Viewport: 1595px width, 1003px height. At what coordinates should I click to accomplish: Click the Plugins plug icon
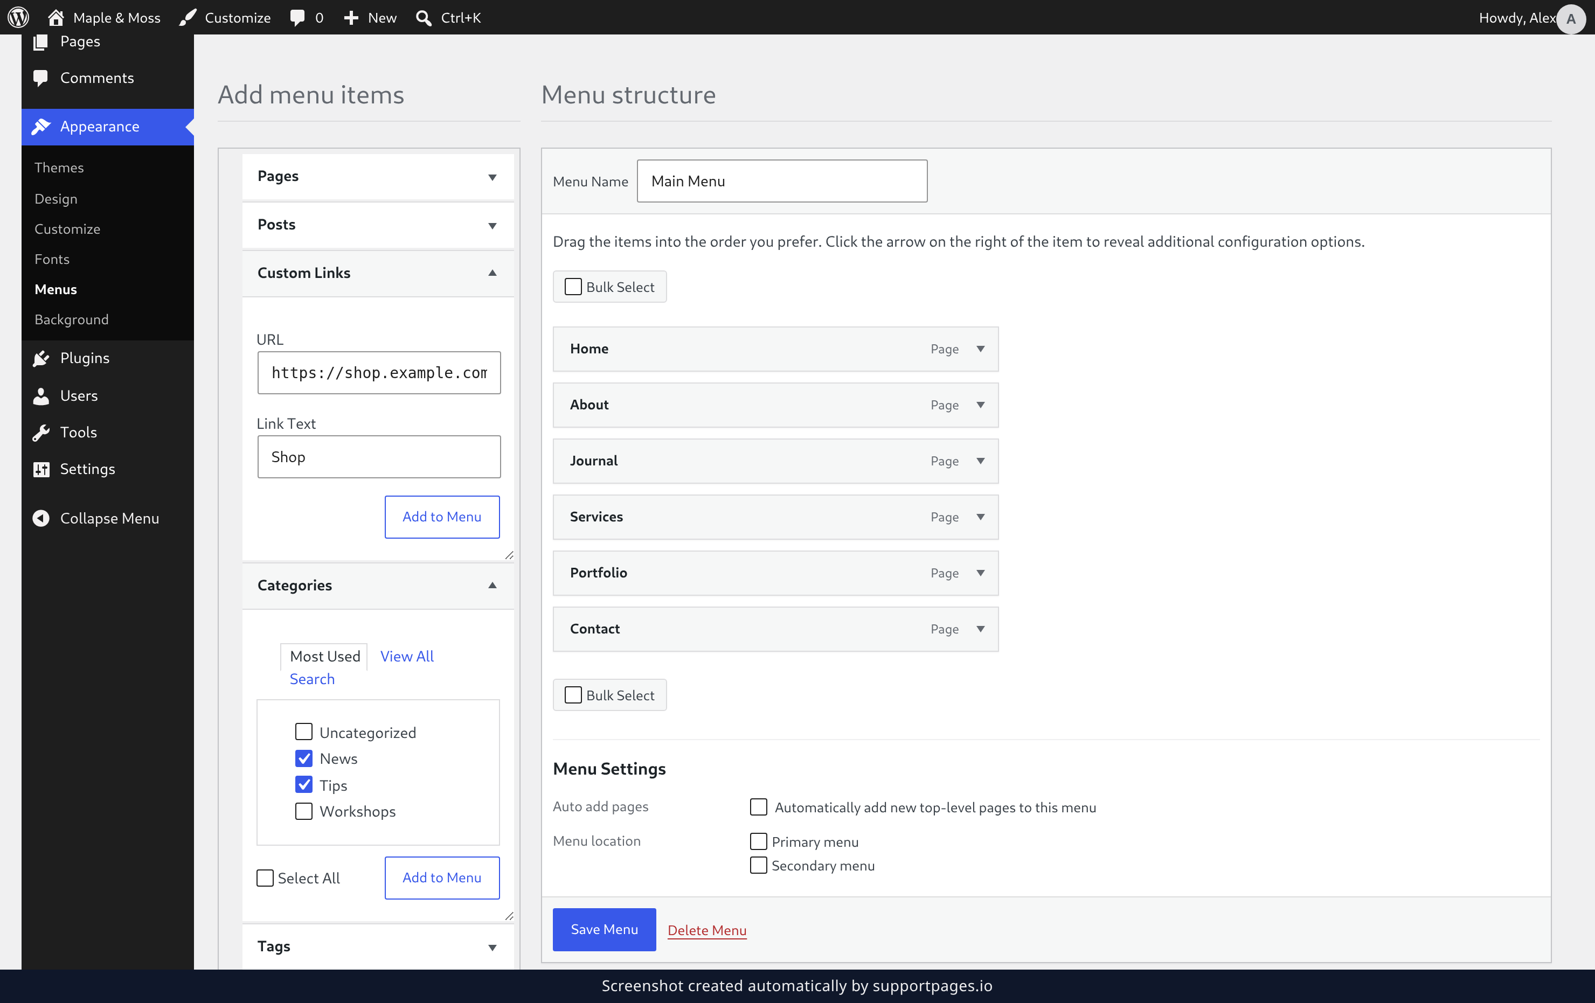[41, 358]
